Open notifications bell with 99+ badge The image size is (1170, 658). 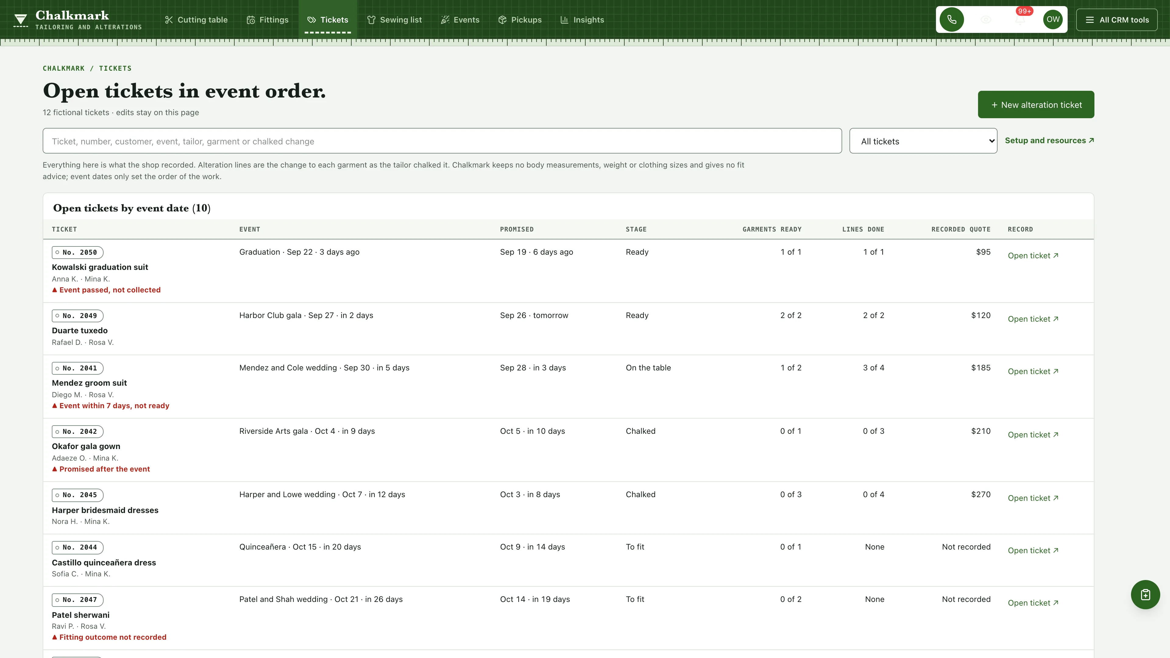1020,19
